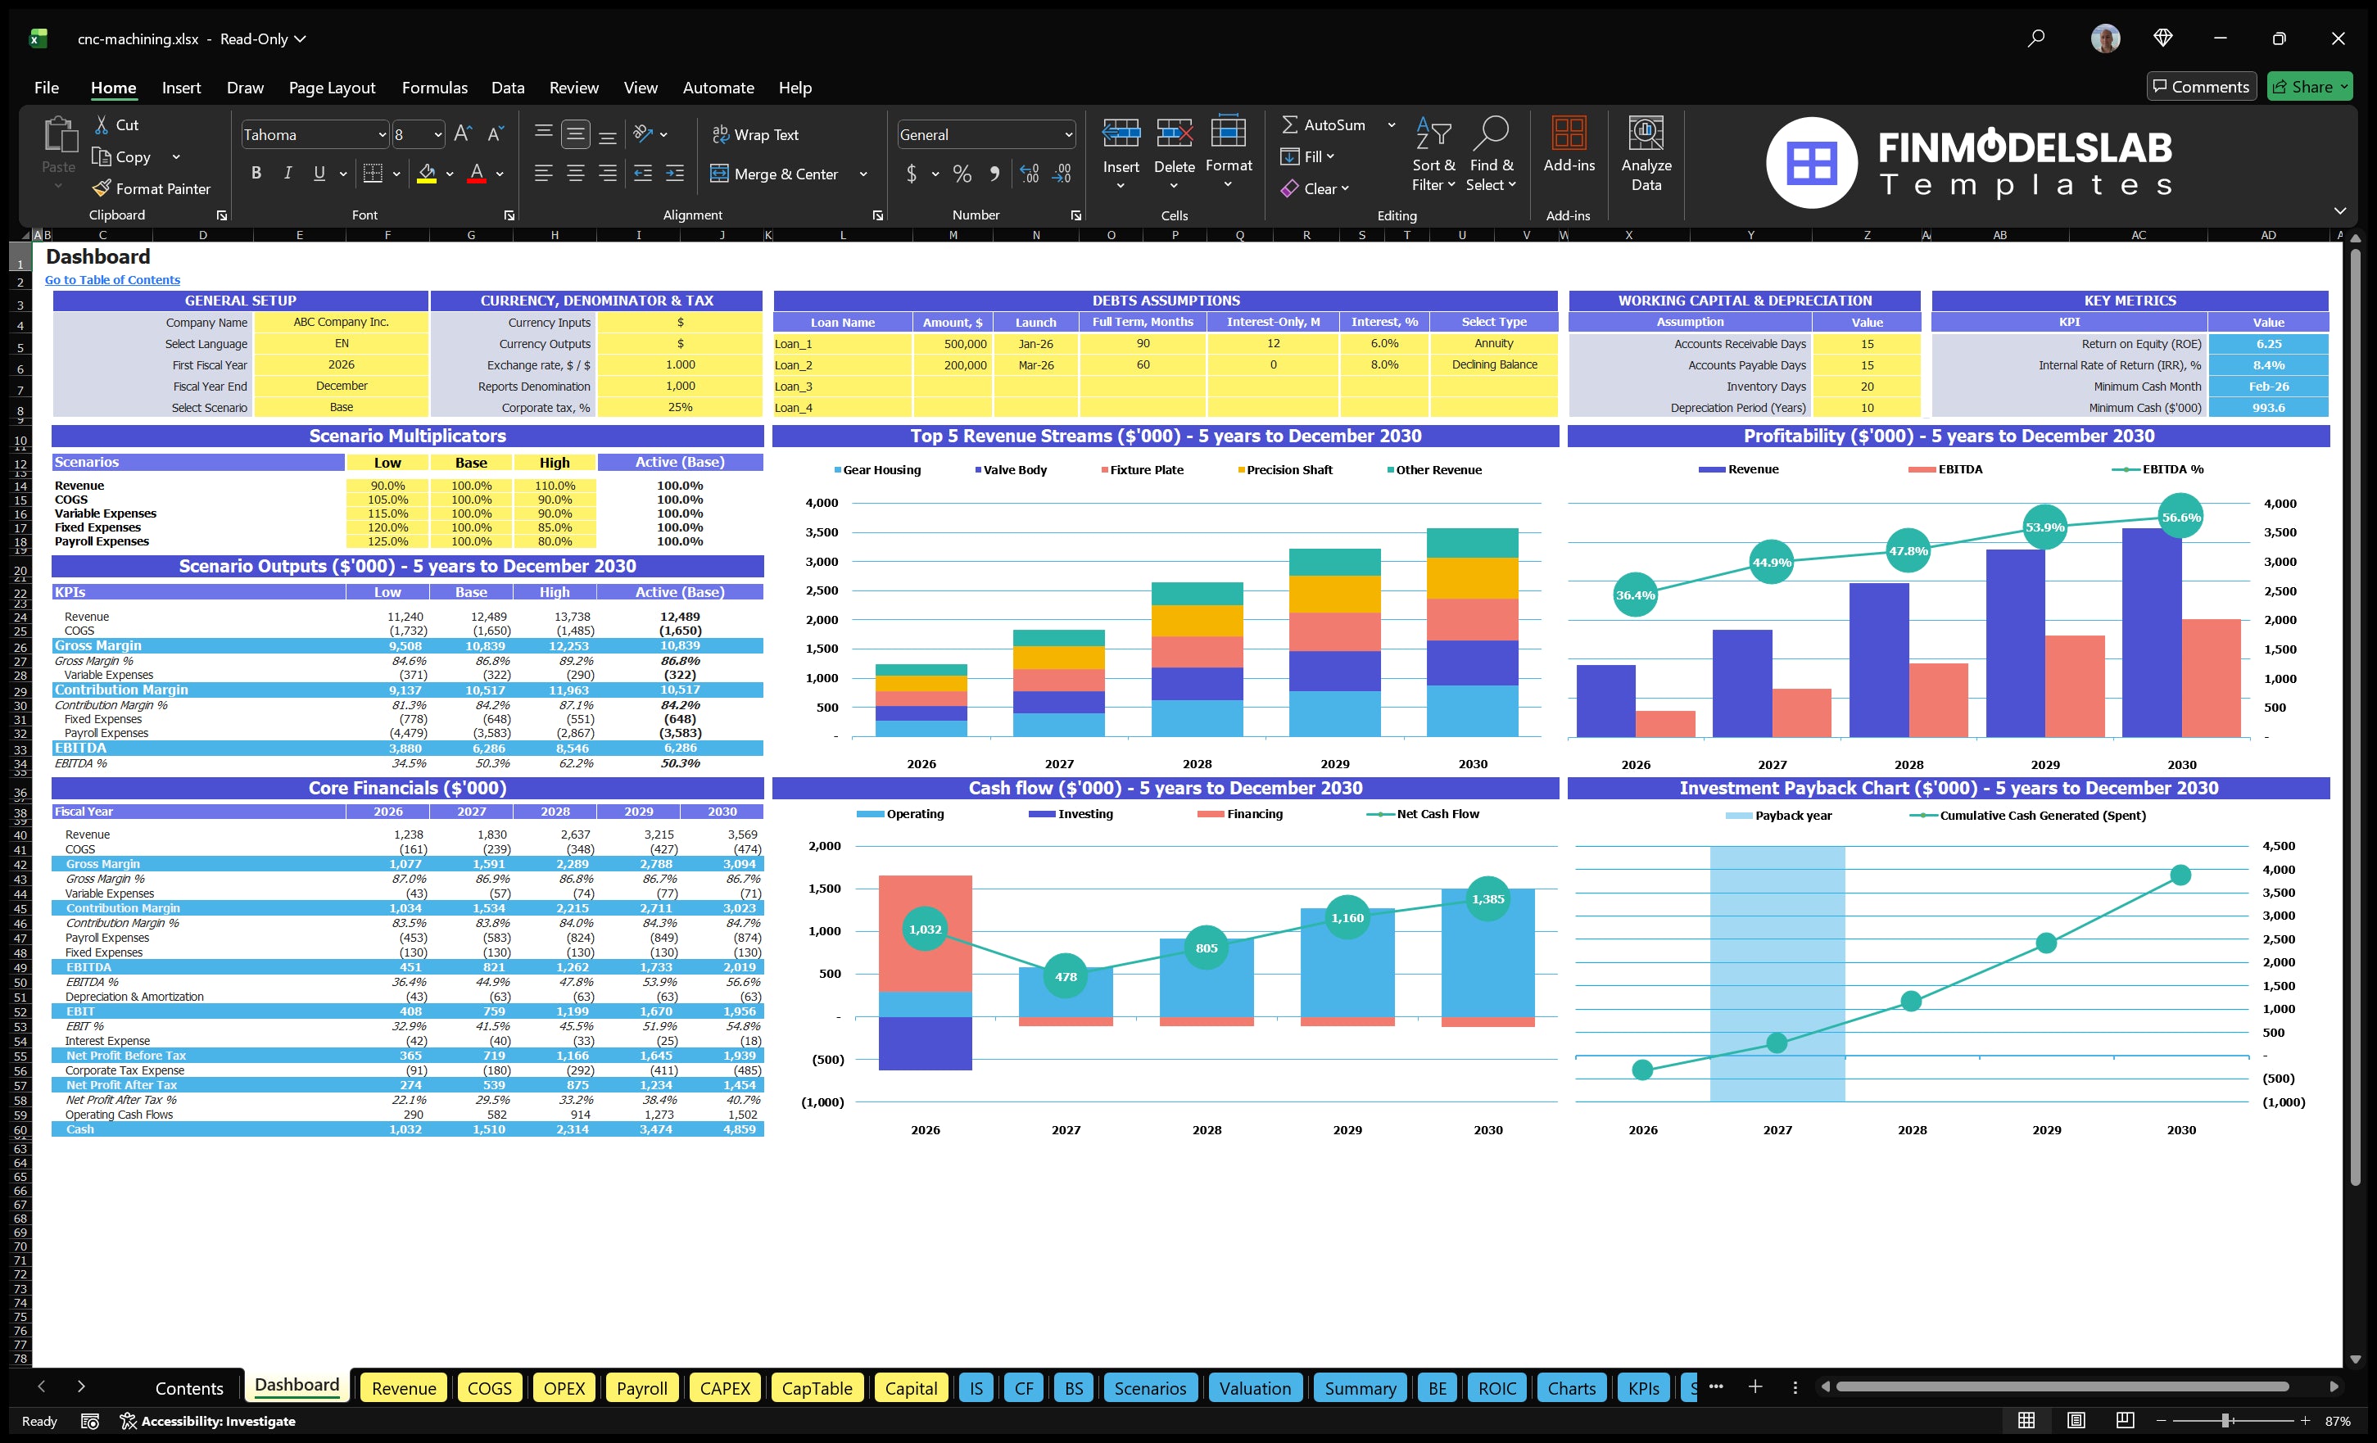Screen dimensions: 2377x1443
Task: Increase indent icon
Action: click(x=675, y=174)
